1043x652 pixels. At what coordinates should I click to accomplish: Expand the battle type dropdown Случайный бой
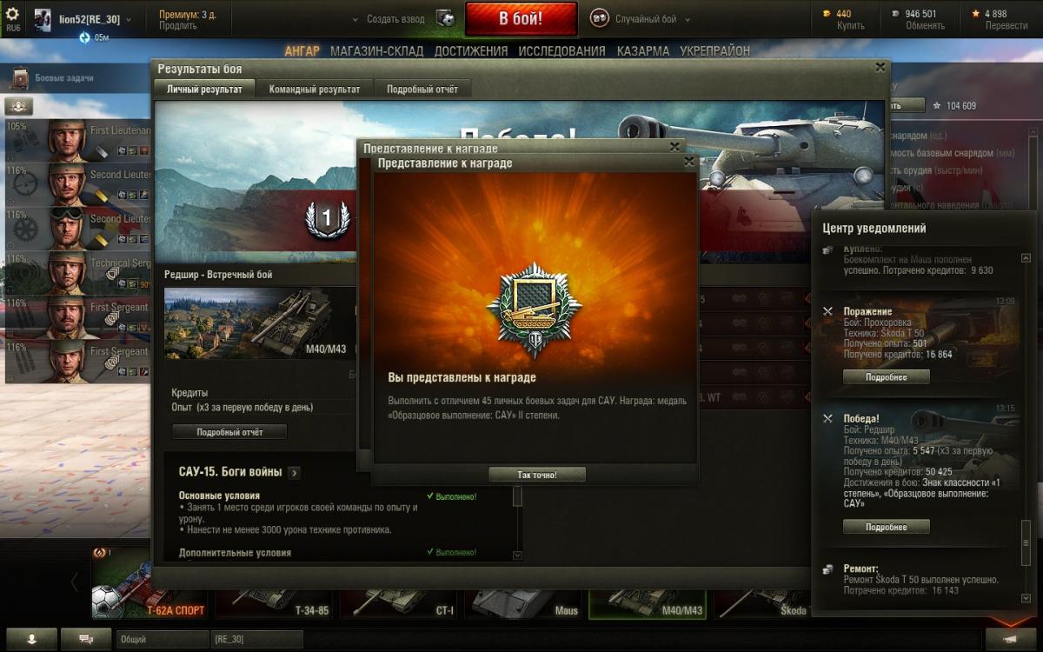click(687, 19)
